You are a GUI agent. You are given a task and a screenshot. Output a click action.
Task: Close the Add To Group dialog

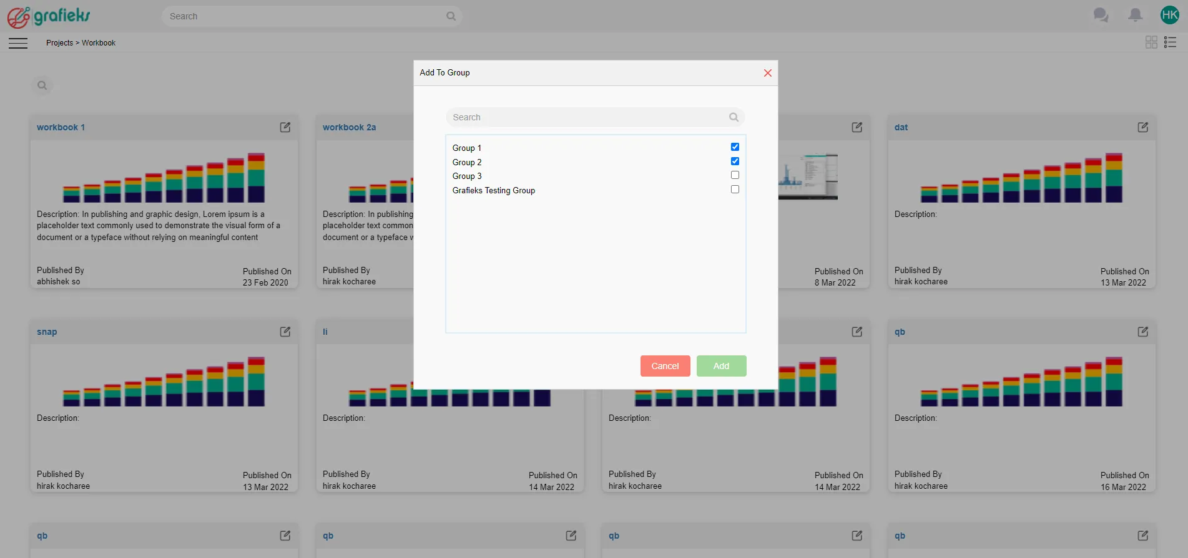click(768, 73)
